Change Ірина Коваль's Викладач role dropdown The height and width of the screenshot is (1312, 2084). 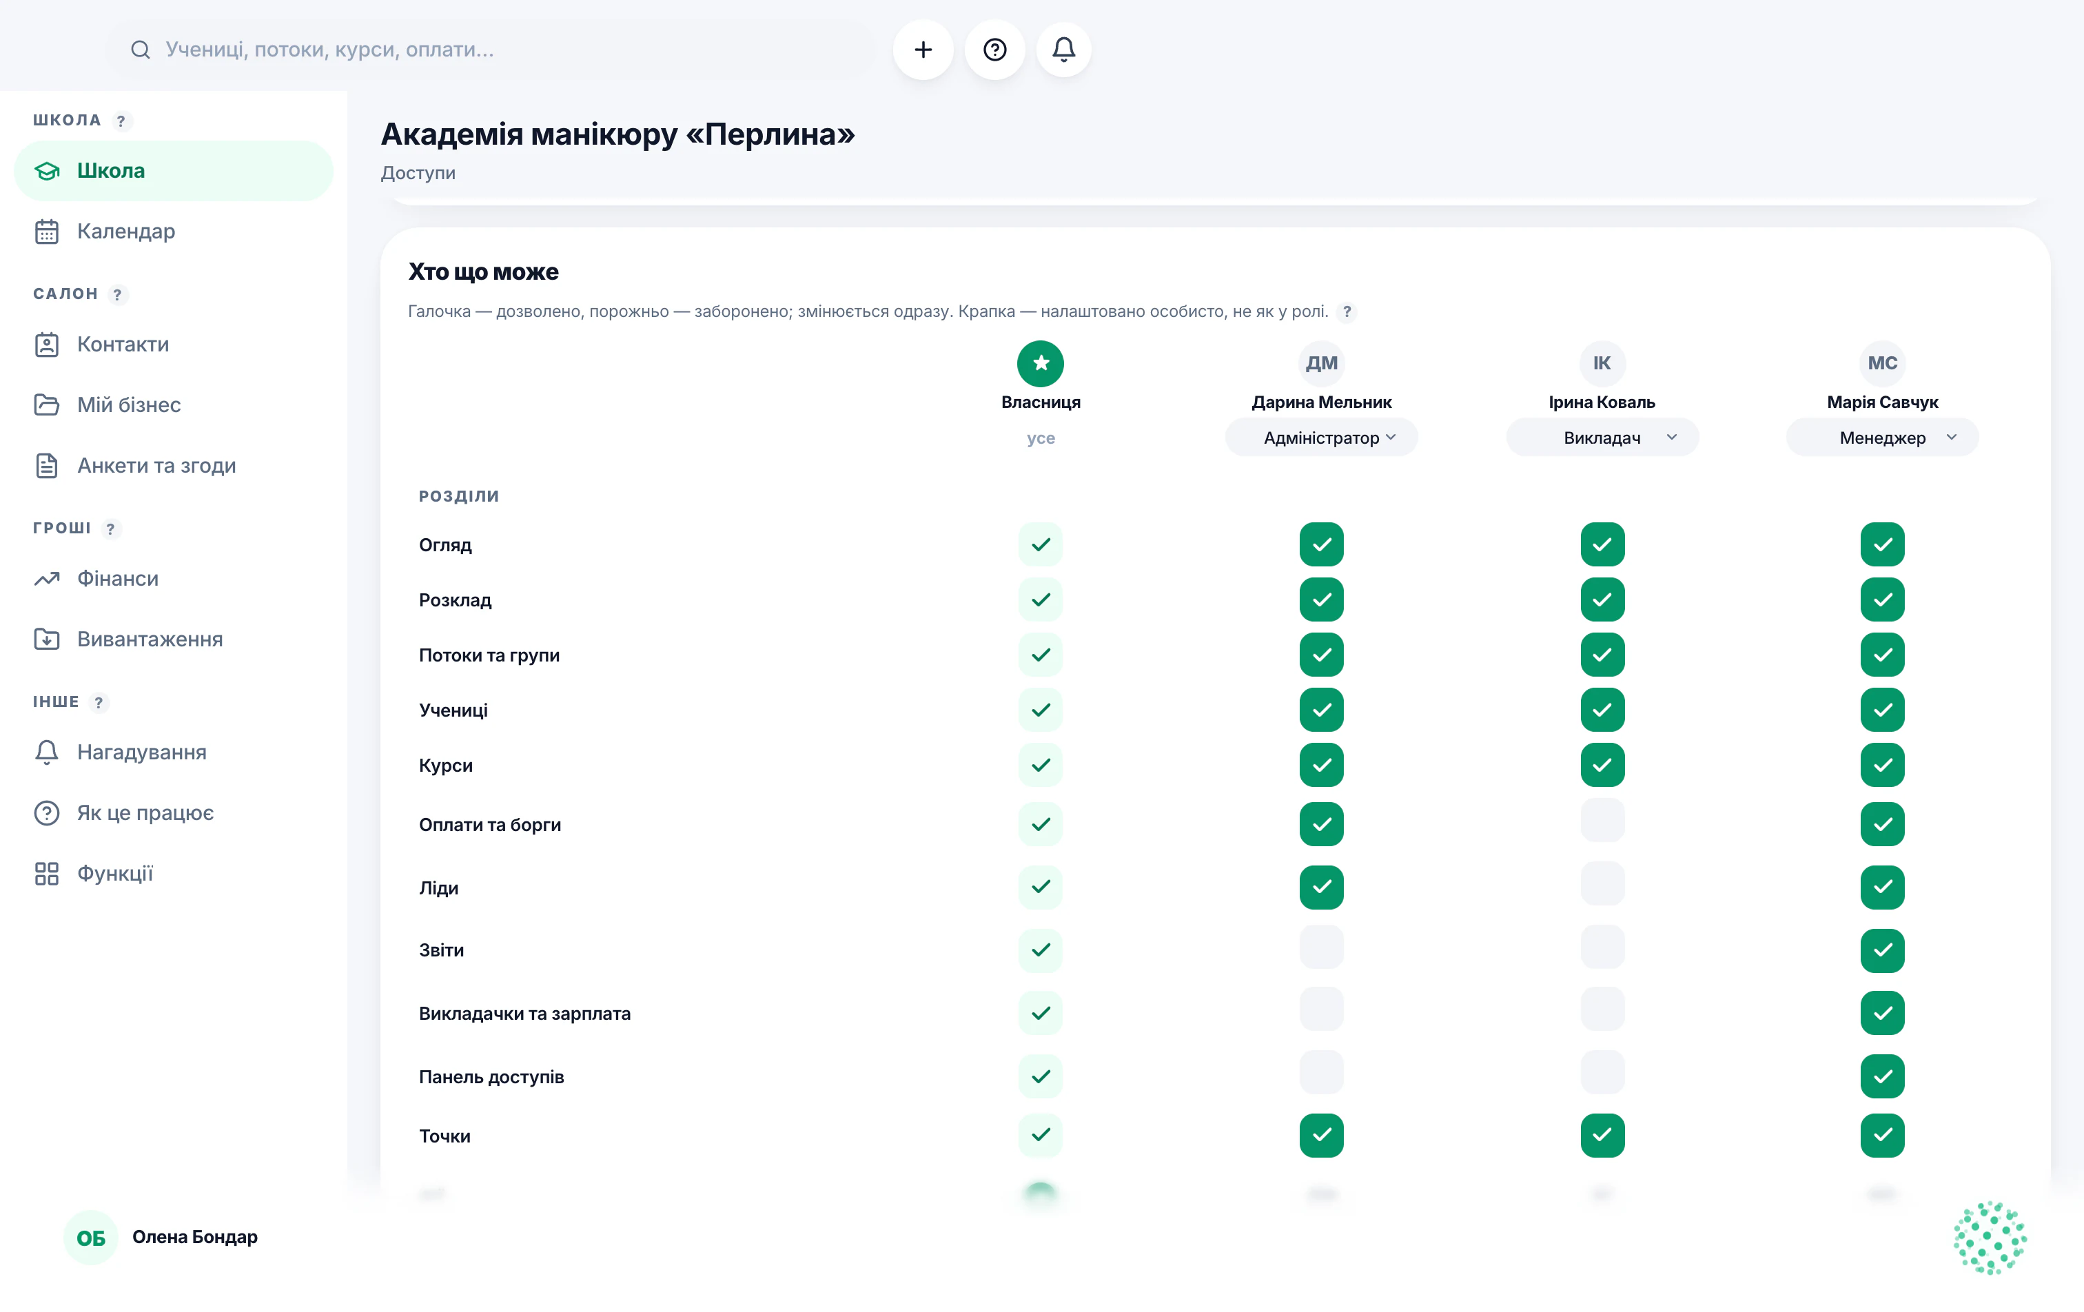[1602, 437]
